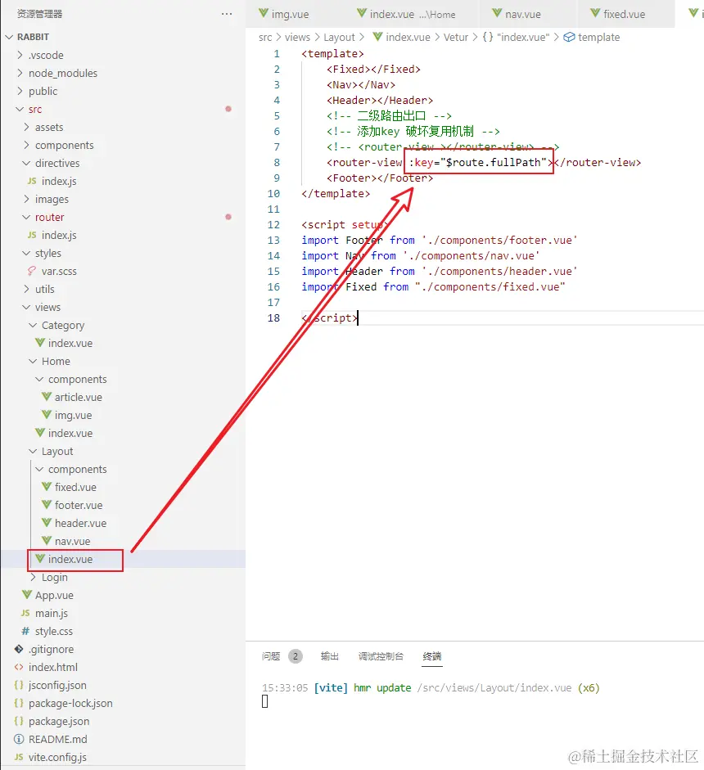Screen dimensions: 704x770
Task: Click the Sass icon of var.scss
Action: tap(32, 271)
